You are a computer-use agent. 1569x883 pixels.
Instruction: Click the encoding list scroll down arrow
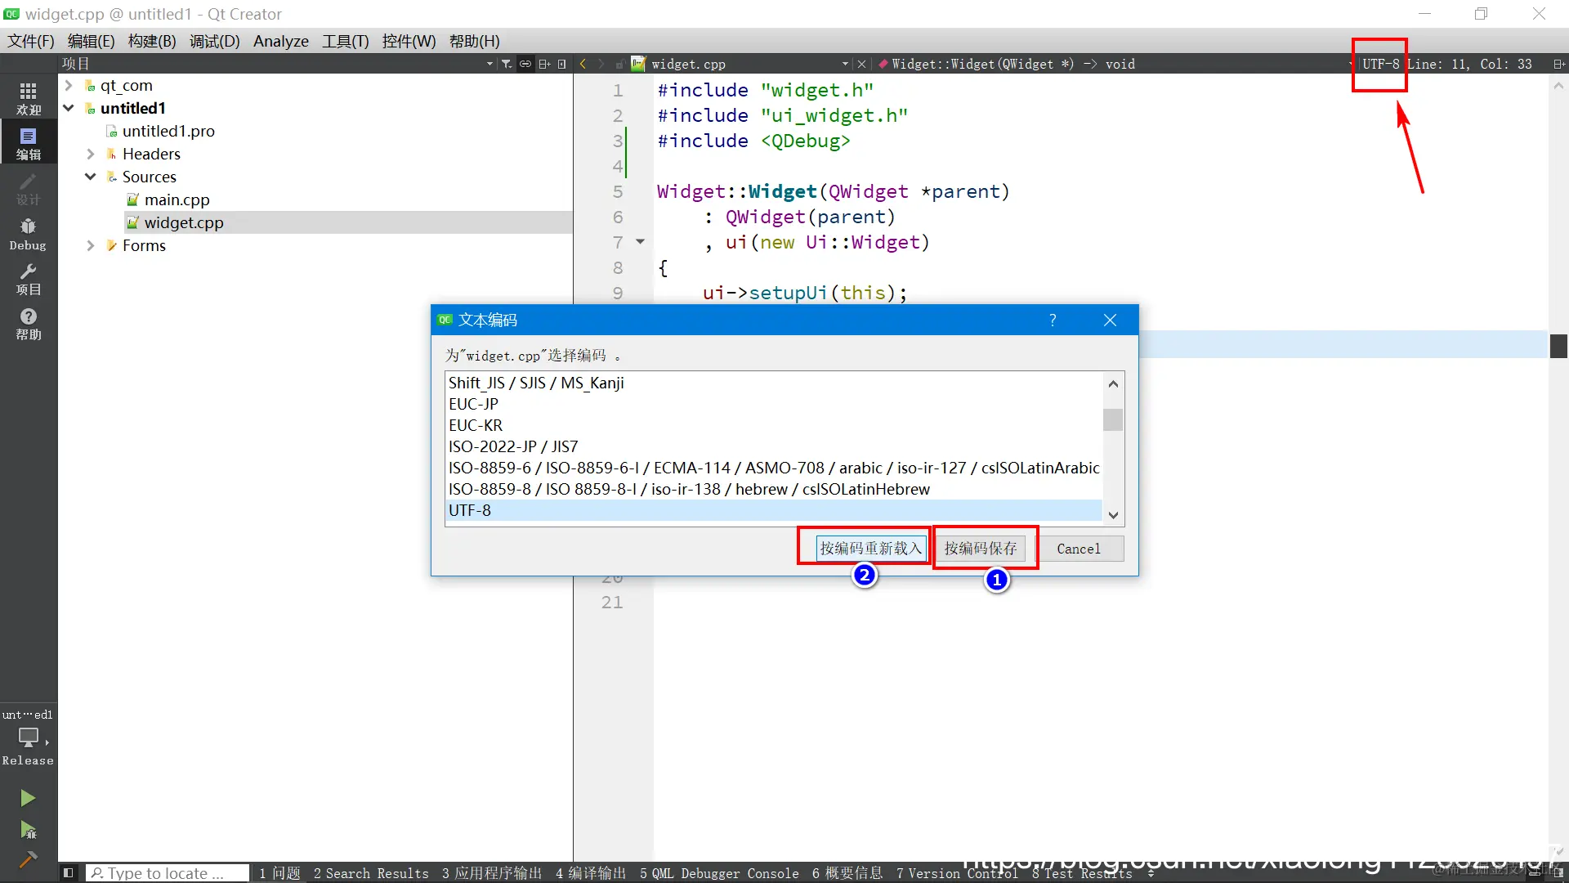coord(1113,515)
